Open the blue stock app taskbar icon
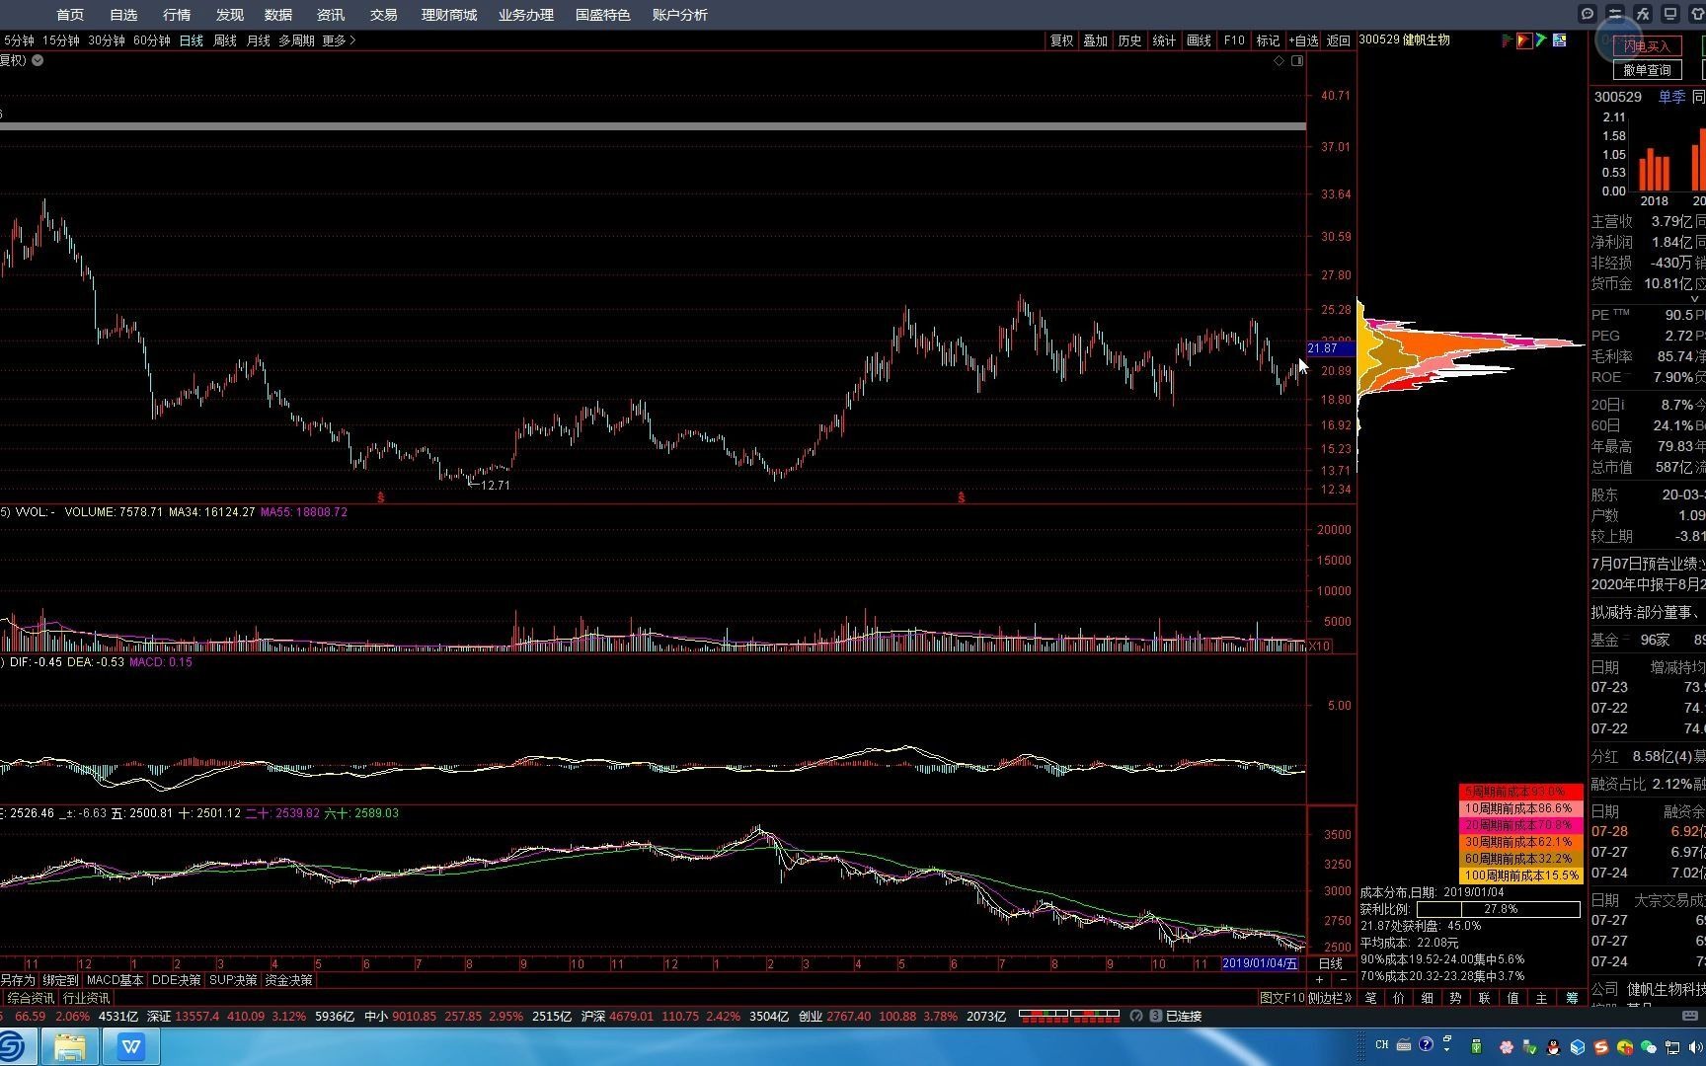The image size is (1706, 1066). point(13,1046)
